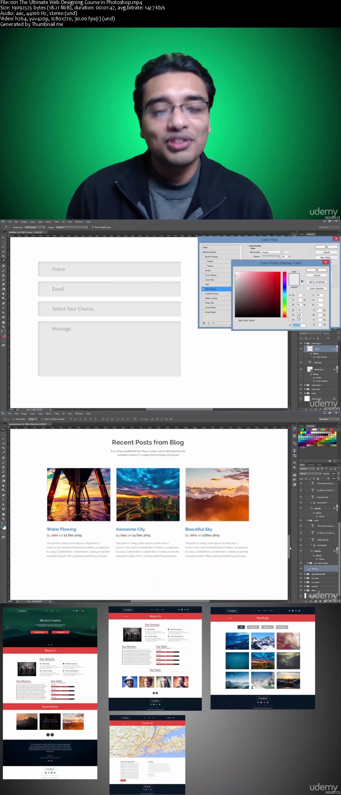341x795 pixels.
Task: Toggle Color Overlay checkbox in Layer Style
Action: 203,289
